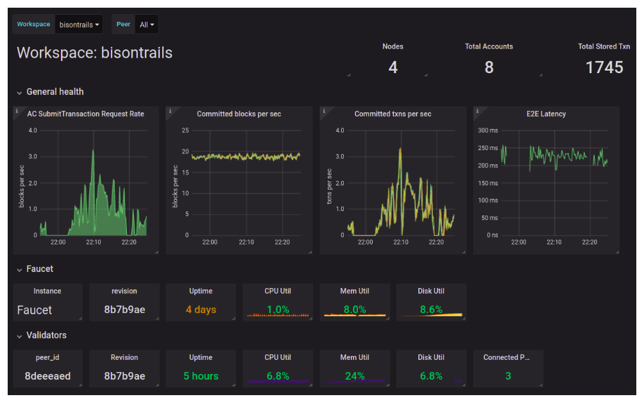Screen dimensions: 644x399
Task: Click info icon on AC SubmitTransaction Request Rate panel
Action: 17,111
